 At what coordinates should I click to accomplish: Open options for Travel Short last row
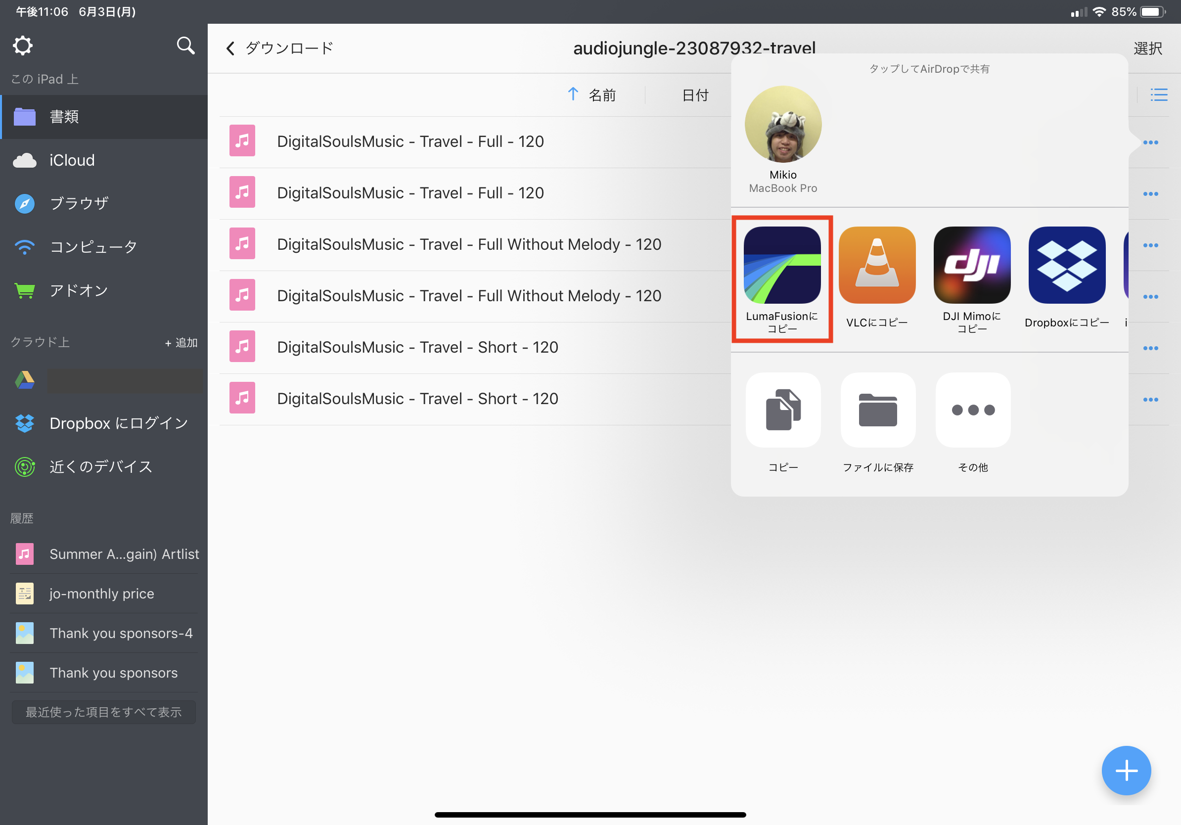point(1150,400)
